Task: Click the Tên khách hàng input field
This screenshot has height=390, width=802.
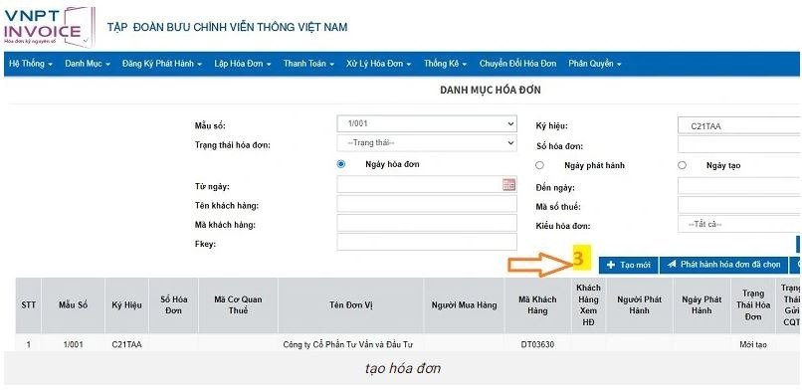Action: (x=427, y=204)
